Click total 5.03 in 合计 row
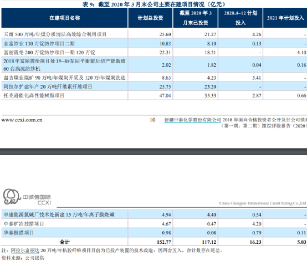Screen dimensions: 307x261 coord(301,242)
